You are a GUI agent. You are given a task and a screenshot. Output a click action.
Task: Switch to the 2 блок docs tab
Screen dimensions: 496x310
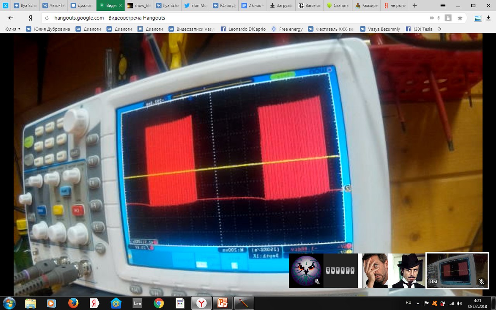[253, 5]
